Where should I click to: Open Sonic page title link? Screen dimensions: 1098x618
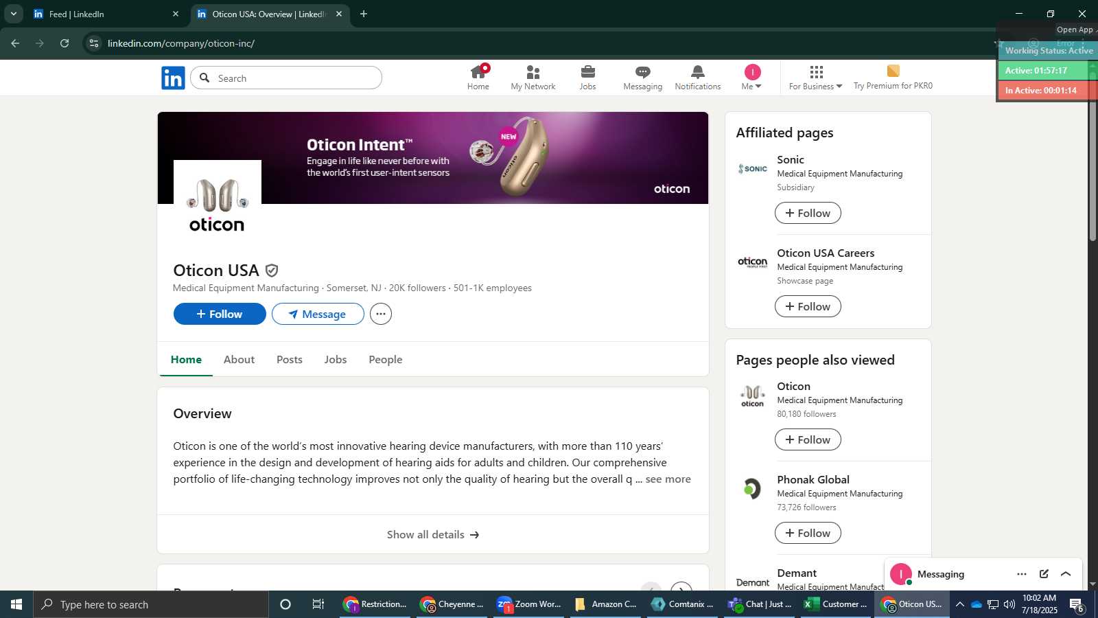(791, 159)
